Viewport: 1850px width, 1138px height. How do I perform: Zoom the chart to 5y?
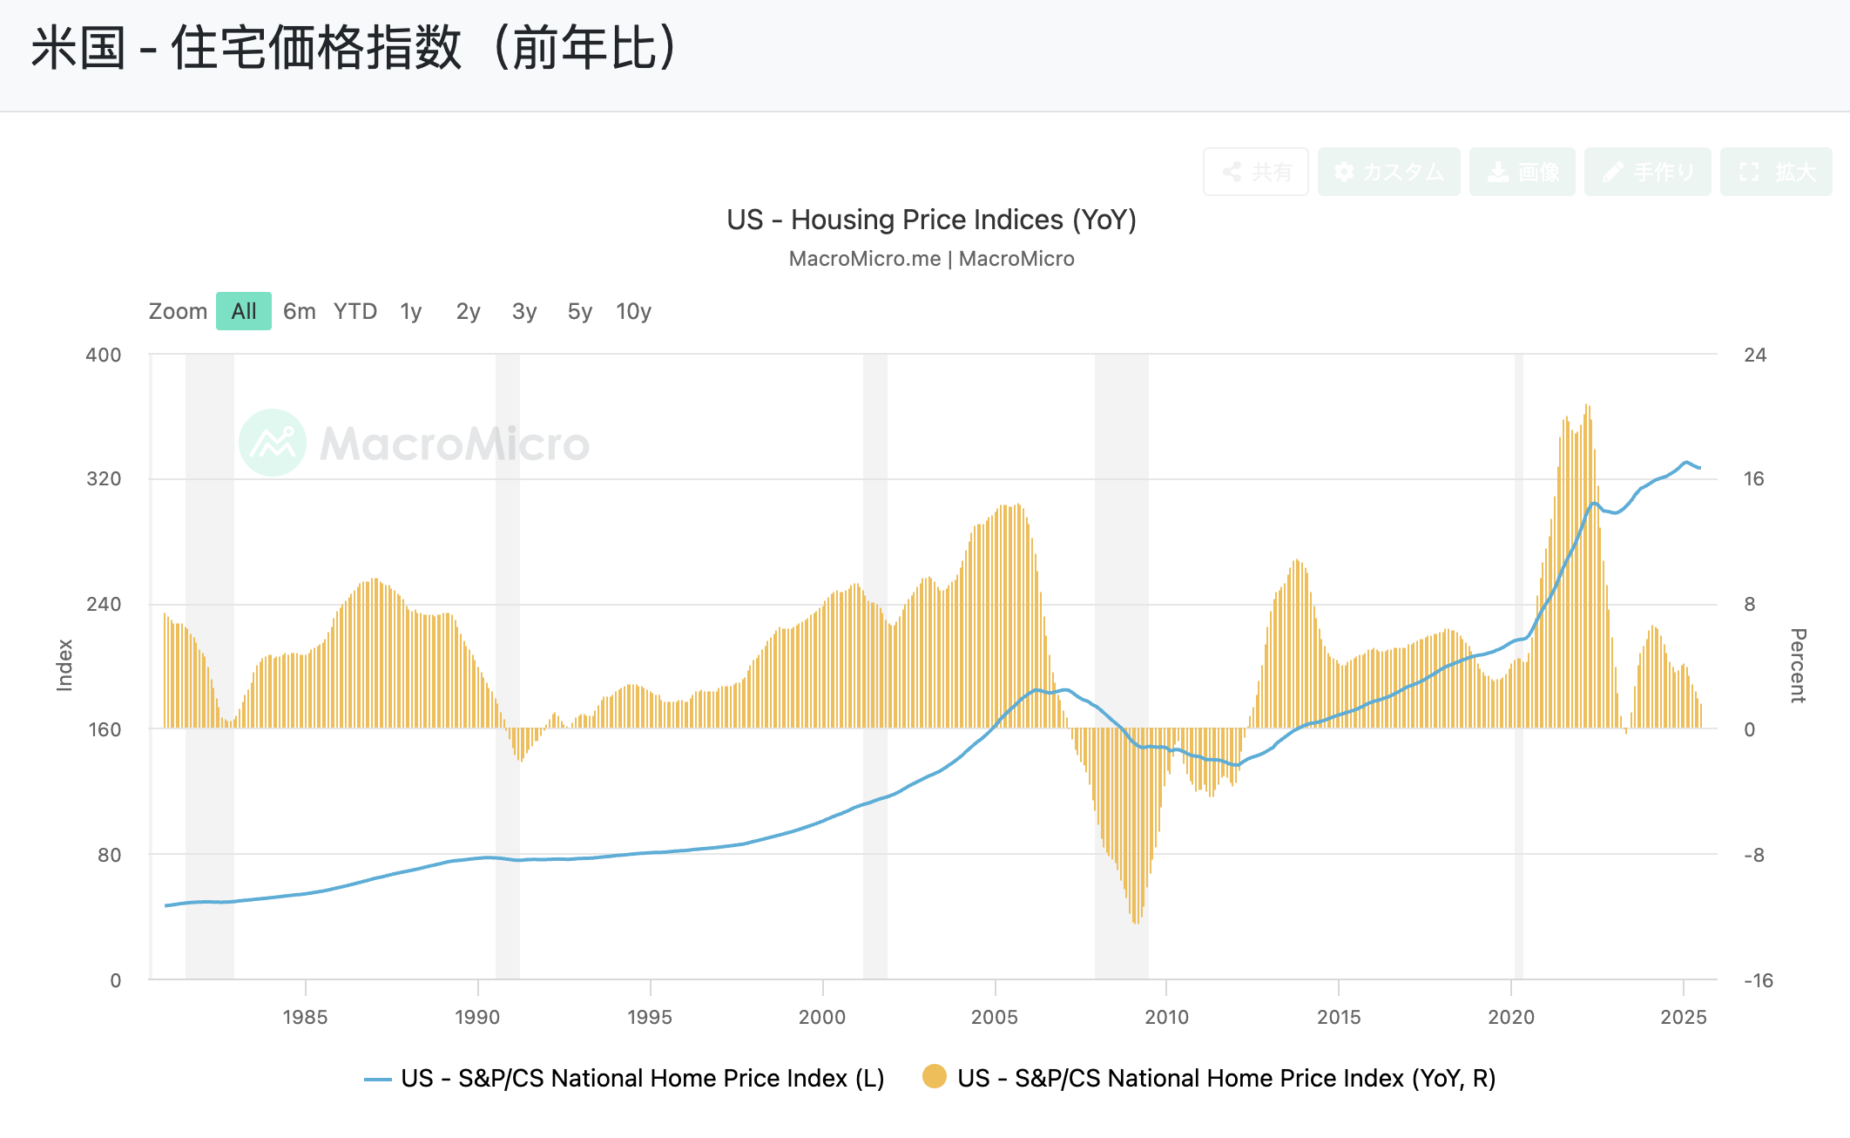point(579,311)
